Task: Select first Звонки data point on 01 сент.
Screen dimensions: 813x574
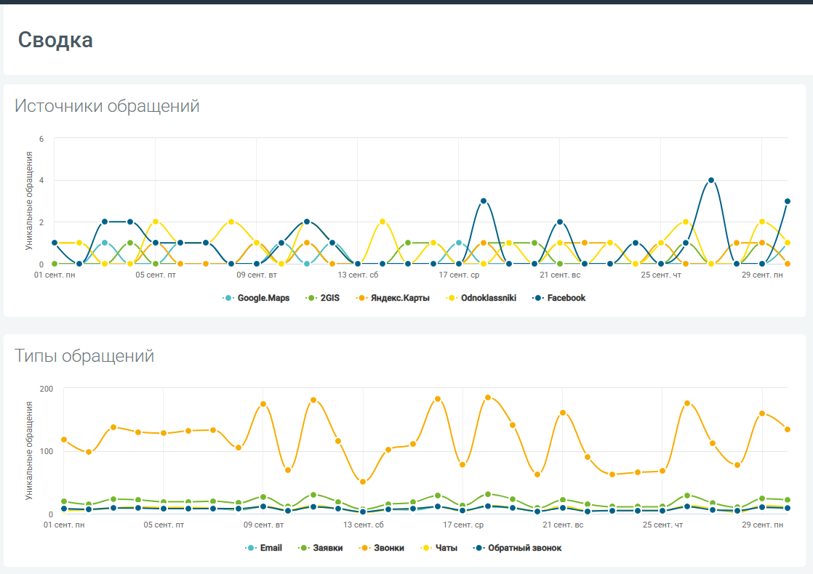Action: (64, 440)
